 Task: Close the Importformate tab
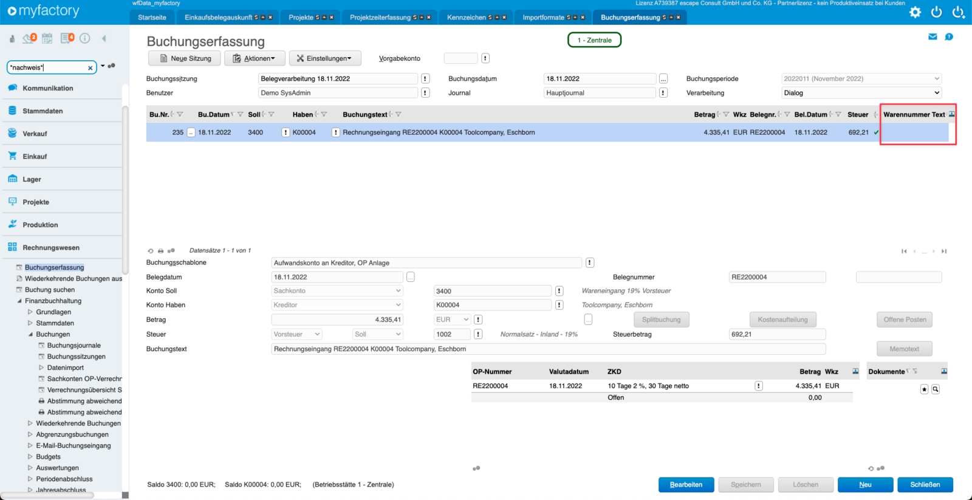[x=583, y=18]
